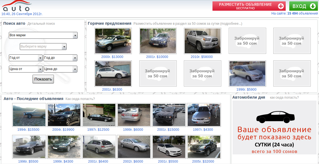Click the date 16:40, 26 Сентября 2012г.
Viewport: 319px width, 164px height.
click(x=22, y=14)
